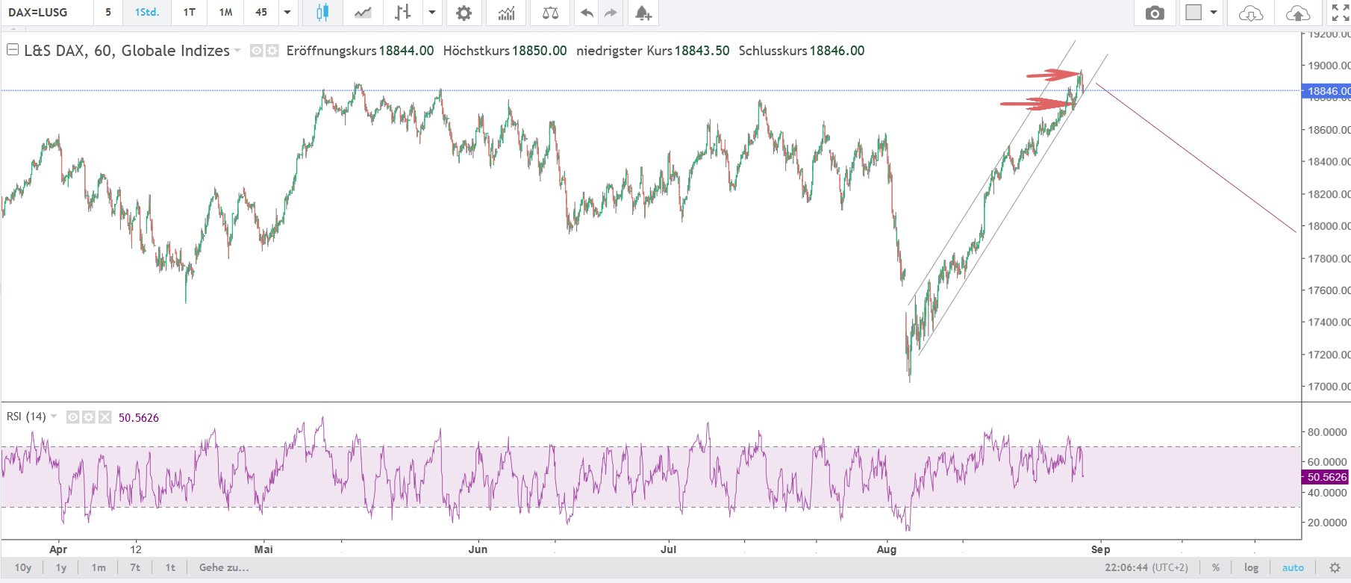Select the bar chart style icon
Viewport: 1351px width, 583px height.
[403, 13]
